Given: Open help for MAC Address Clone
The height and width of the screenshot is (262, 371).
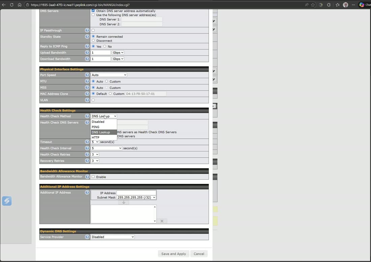Looking at the screenshot, I should [x=87, y=94].
